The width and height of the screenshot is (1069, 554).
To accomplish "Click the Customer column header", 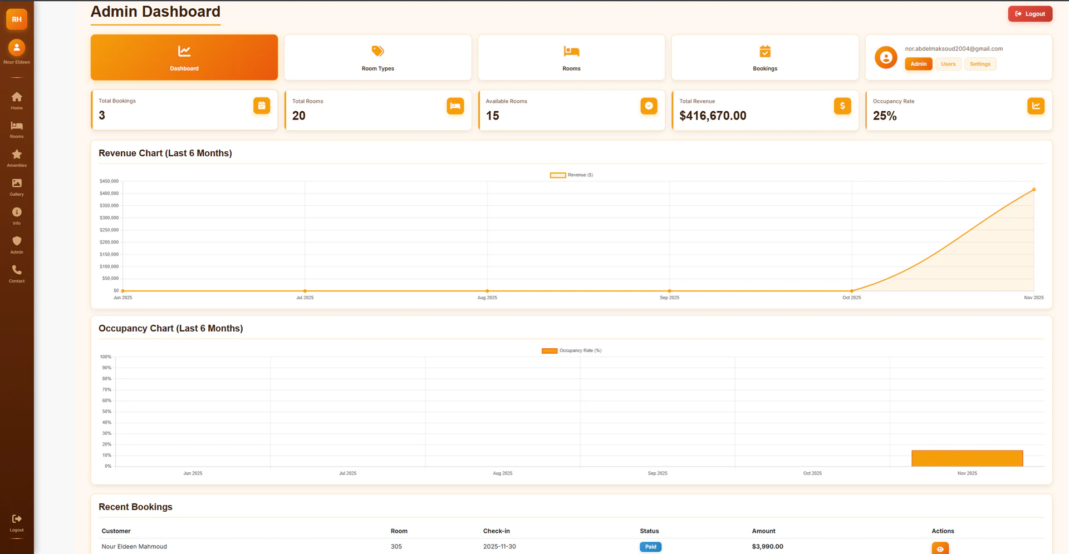I will [116, 531].
